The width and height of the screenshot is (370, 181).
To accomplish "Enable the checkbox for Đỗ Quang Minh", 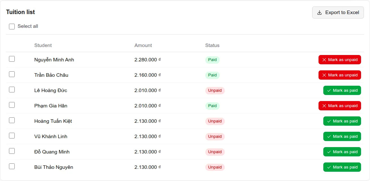I will click(12, 151).
